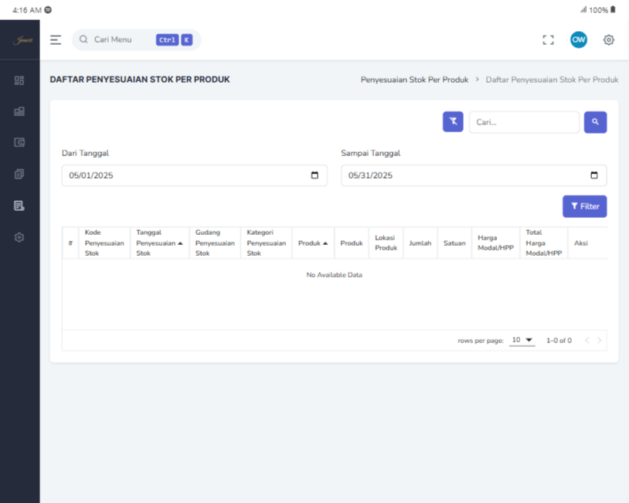
Task: Select the stacked documents sidebar icon
Action: point(19,175)
